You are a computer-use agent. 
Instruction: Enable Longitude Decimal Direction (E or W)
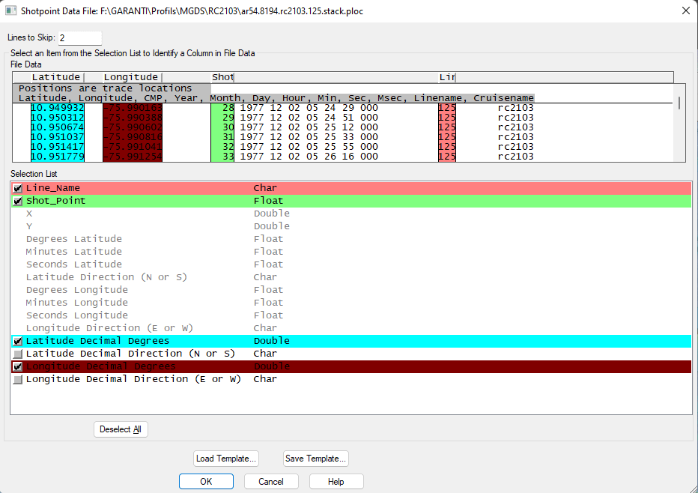[x=18, y=380]
